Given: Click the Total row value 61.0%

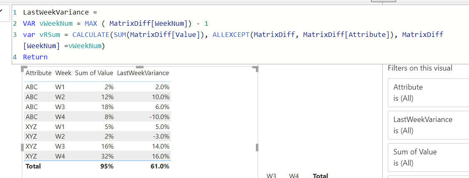Looking at the screenshot, I should 160,166.
